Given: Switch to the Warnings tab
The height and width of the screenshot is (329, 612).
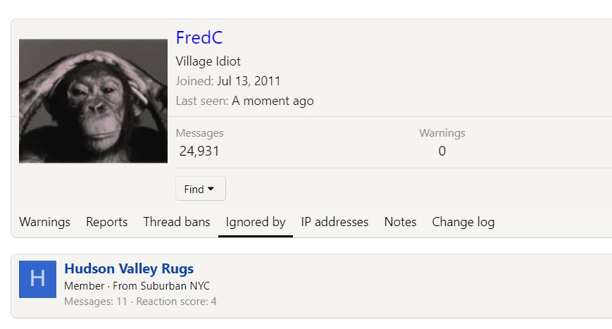Looking at the screenshot, I should pyautogui.click(x=44, y=222).
